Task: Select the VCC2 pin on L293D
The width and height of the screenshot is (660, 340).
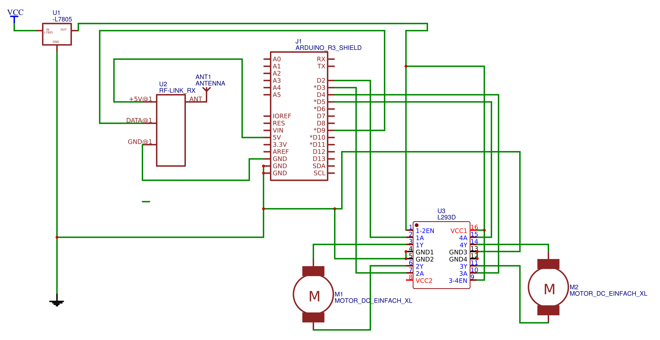Action: click(x=424, y=281)
